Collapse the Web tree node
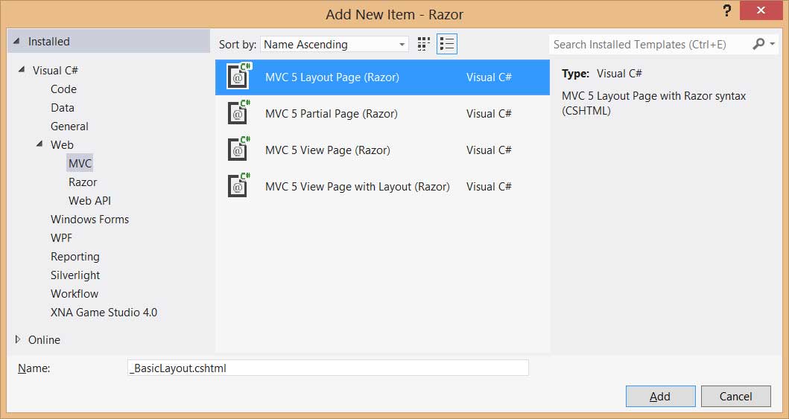The image size is (789, 419). (x=39, y=144)
